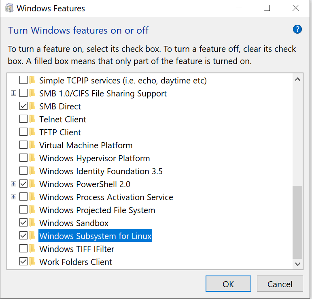Select the Windows PowerShell 2.0 label

[x=85, y=184]
